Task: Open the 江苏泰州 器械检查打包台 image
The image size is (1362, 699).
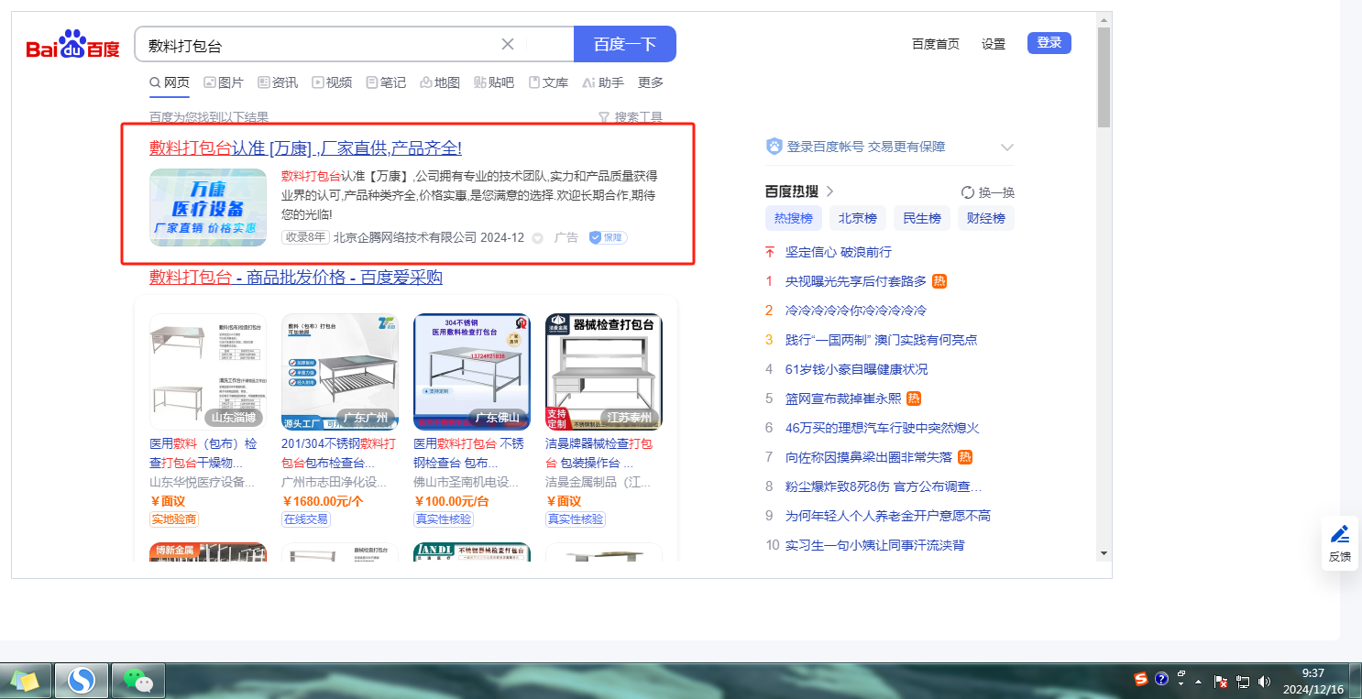Action: pos(604,372)
